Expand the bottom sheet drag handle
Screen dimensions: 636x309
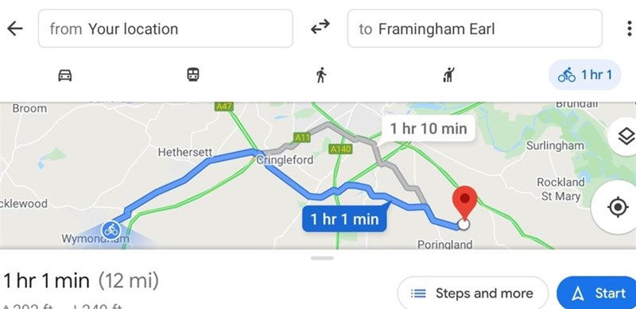(x=322, y=258)
